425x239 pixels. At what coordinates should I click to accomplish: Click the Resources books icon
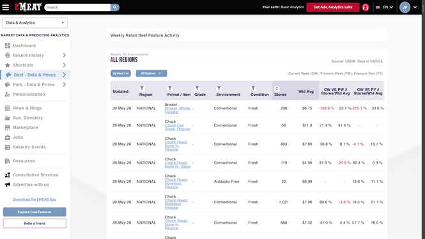[x=8, y=161]
